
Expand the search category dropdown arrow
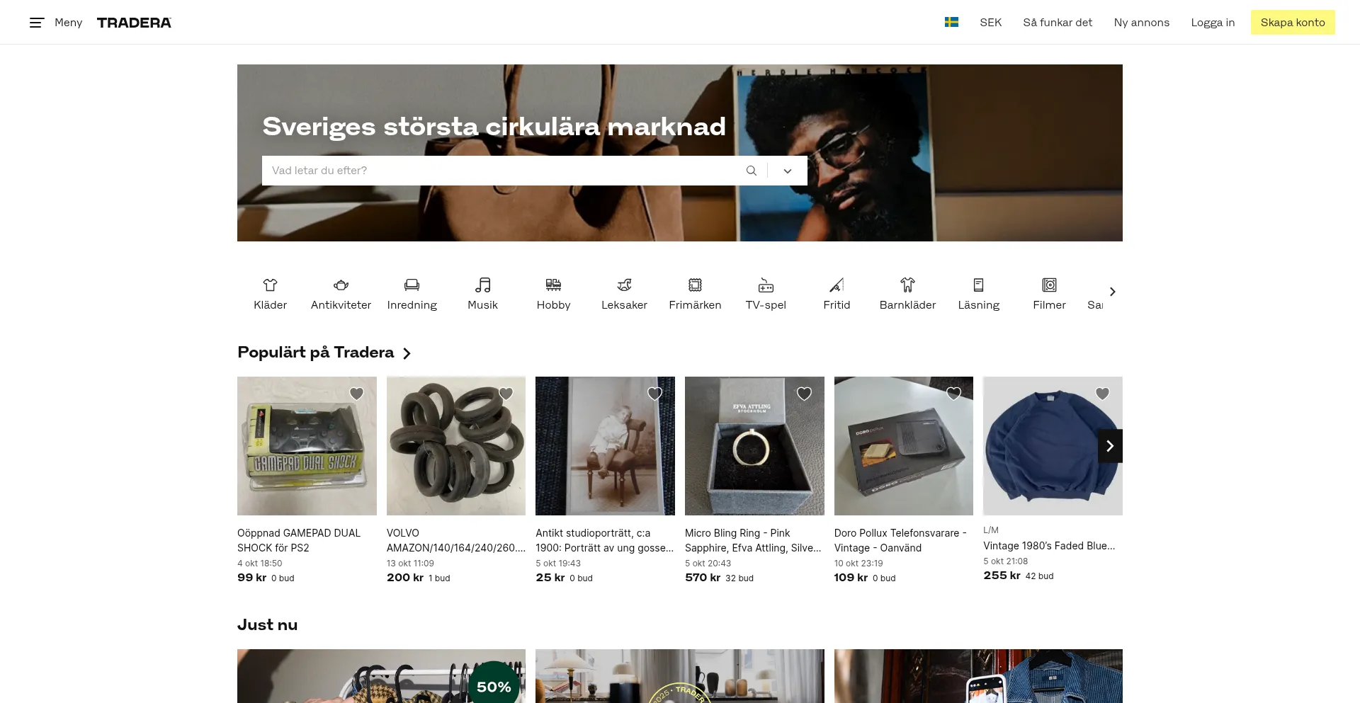pyautogui.click(x=787, y=171)
